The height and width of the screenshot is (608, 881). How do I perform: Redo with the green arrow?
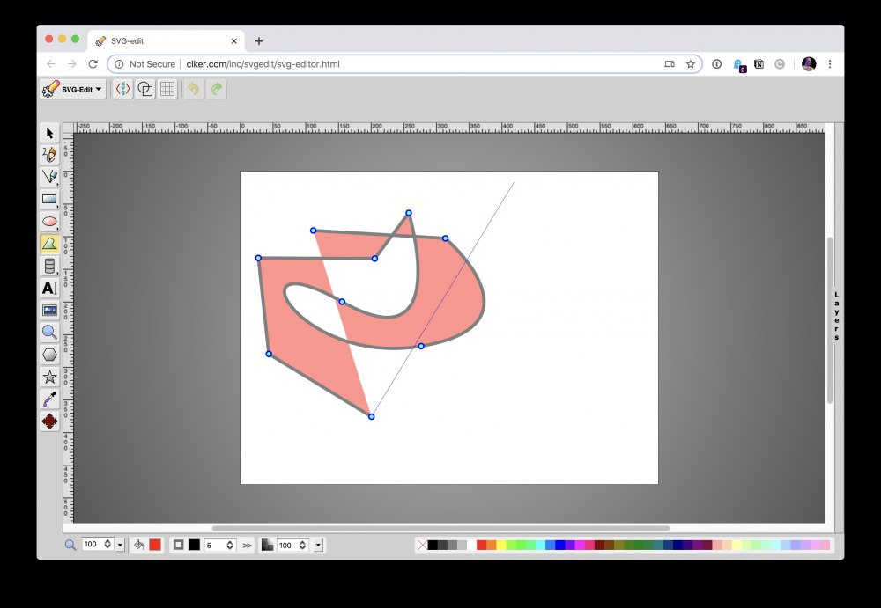[217, 89]
